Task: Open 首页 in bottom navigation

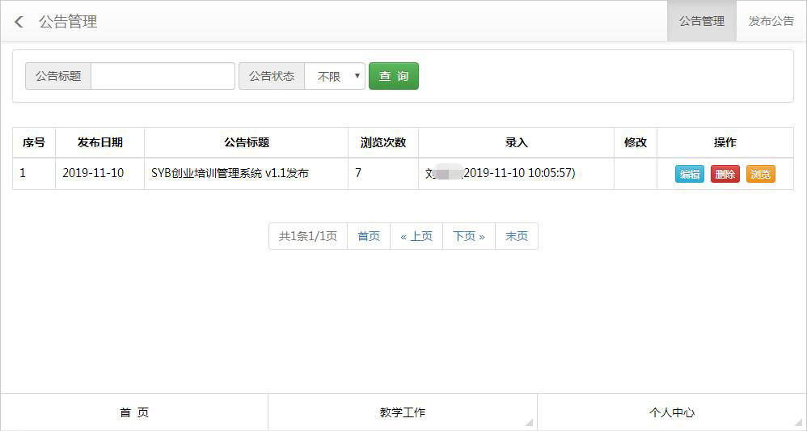Action: coord(134,412)
